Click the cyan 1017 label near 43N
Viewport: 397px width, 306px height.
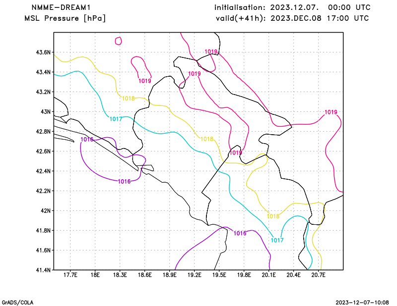coord(116,119)
